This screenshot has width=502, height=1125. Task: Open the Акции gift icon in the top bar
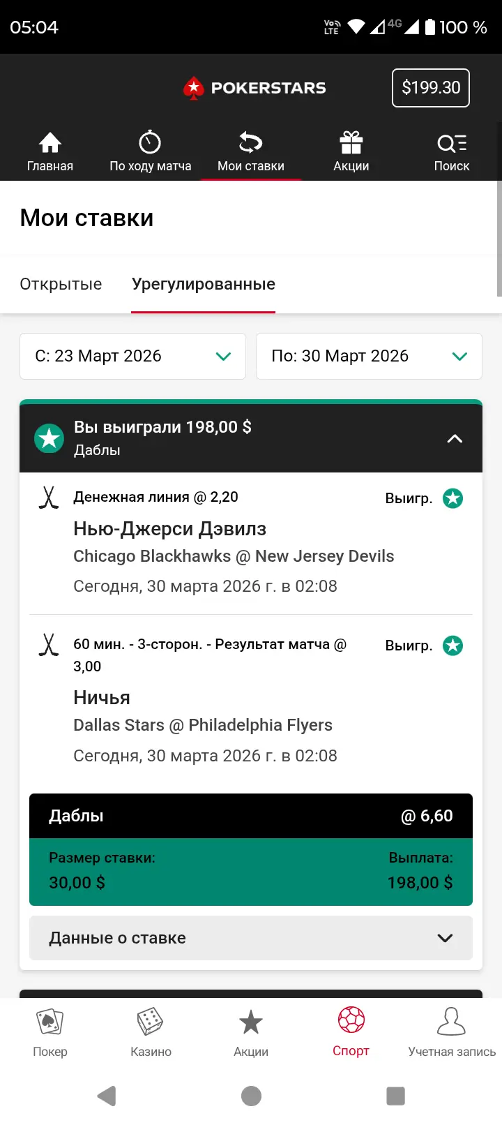pyautogui.click(x=351, y=143)
